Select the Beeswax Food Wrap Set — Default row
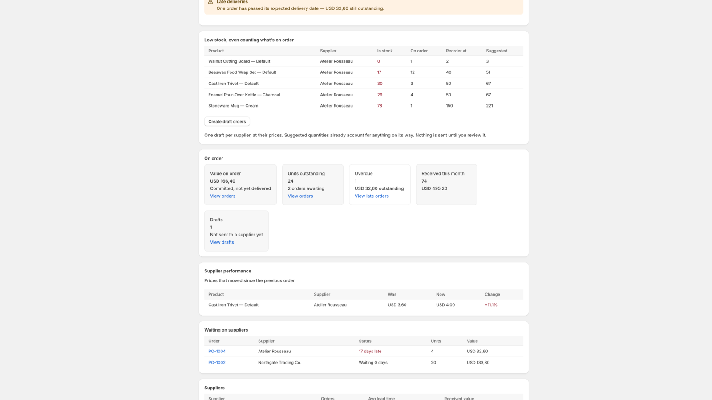 (x=364, y=72)
